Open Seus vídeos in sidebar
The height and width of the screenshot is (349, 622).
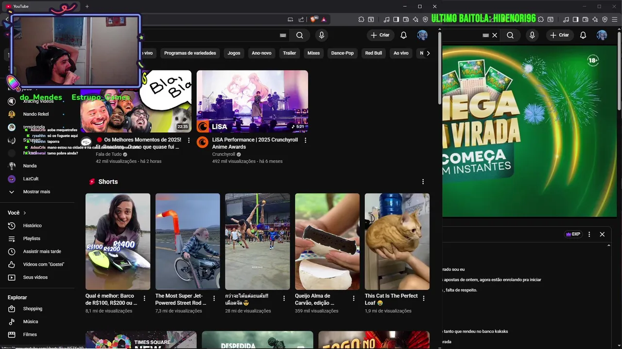35,277
